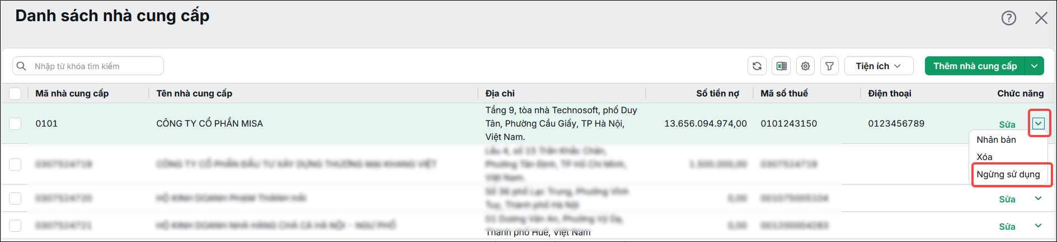Tick the select-all header checkbox
Viewport: 1057px width, 242px height.
(x=15, y=93)
